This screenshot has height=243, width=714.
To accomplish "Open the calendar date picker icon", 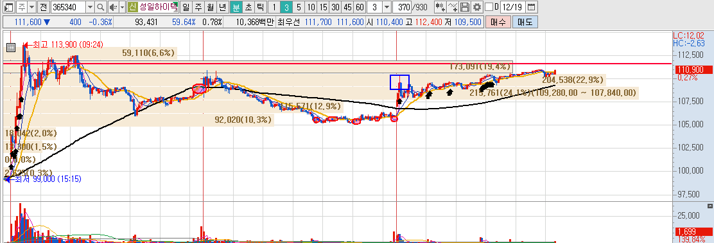I will (532, 7).
